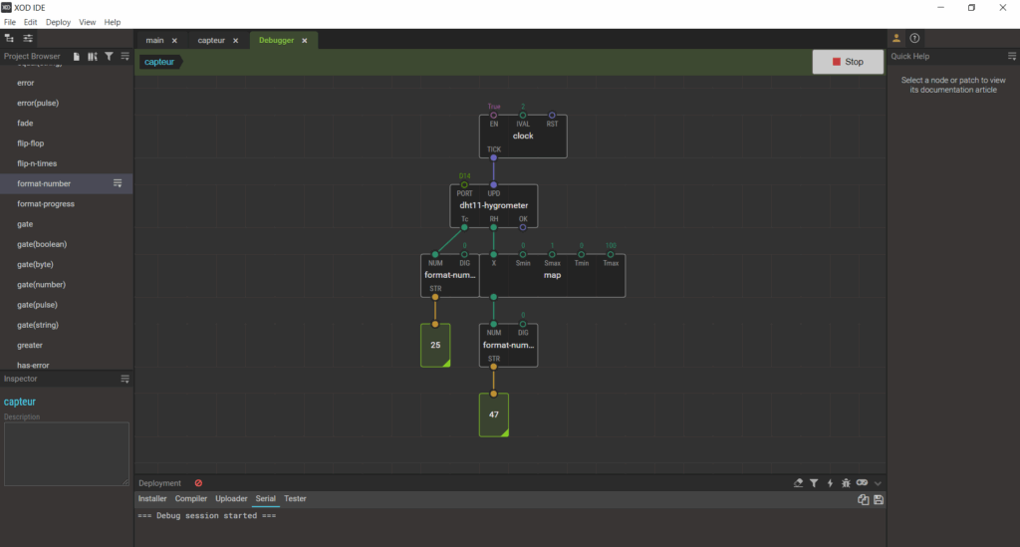Click the upload lightning bolt icon
The height and width of the screenshot is (547, 1020).
pos(830,482)
